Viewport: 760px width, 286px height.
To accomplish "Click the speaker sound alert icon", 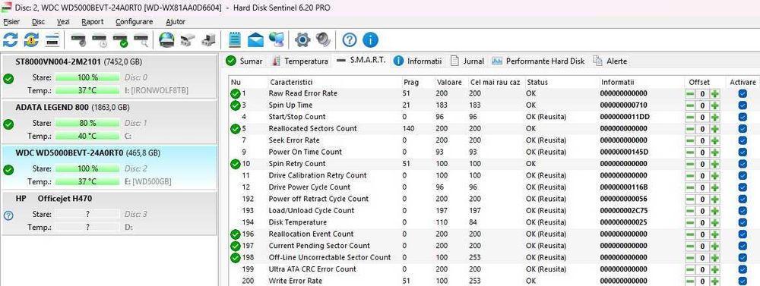I will [x=323, y=39].
